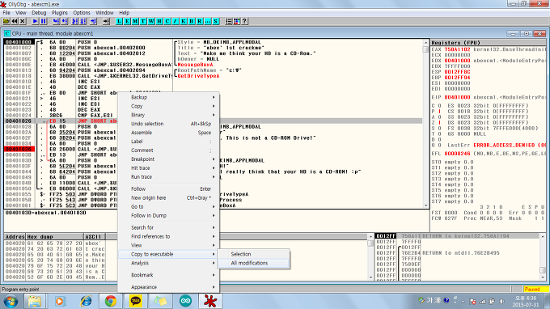Show CPU window via toolbar C icon
Screen dimensions: 550x309
(x=167, y=21)
